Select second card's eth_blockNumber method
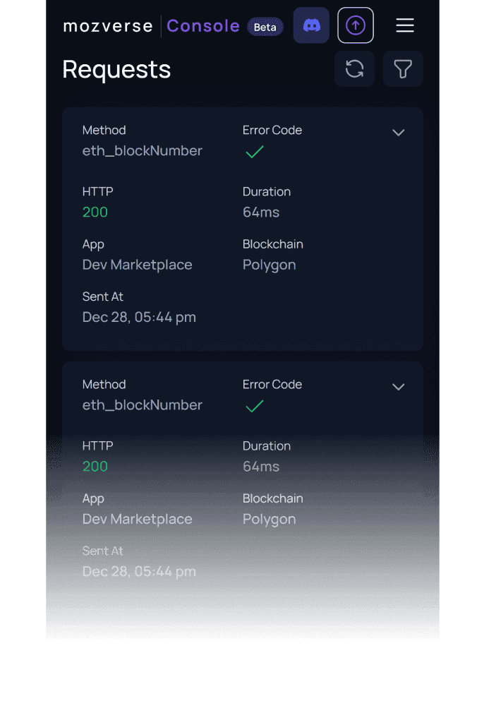This screenshot has height=713, width=484. [x=142, y=405]
